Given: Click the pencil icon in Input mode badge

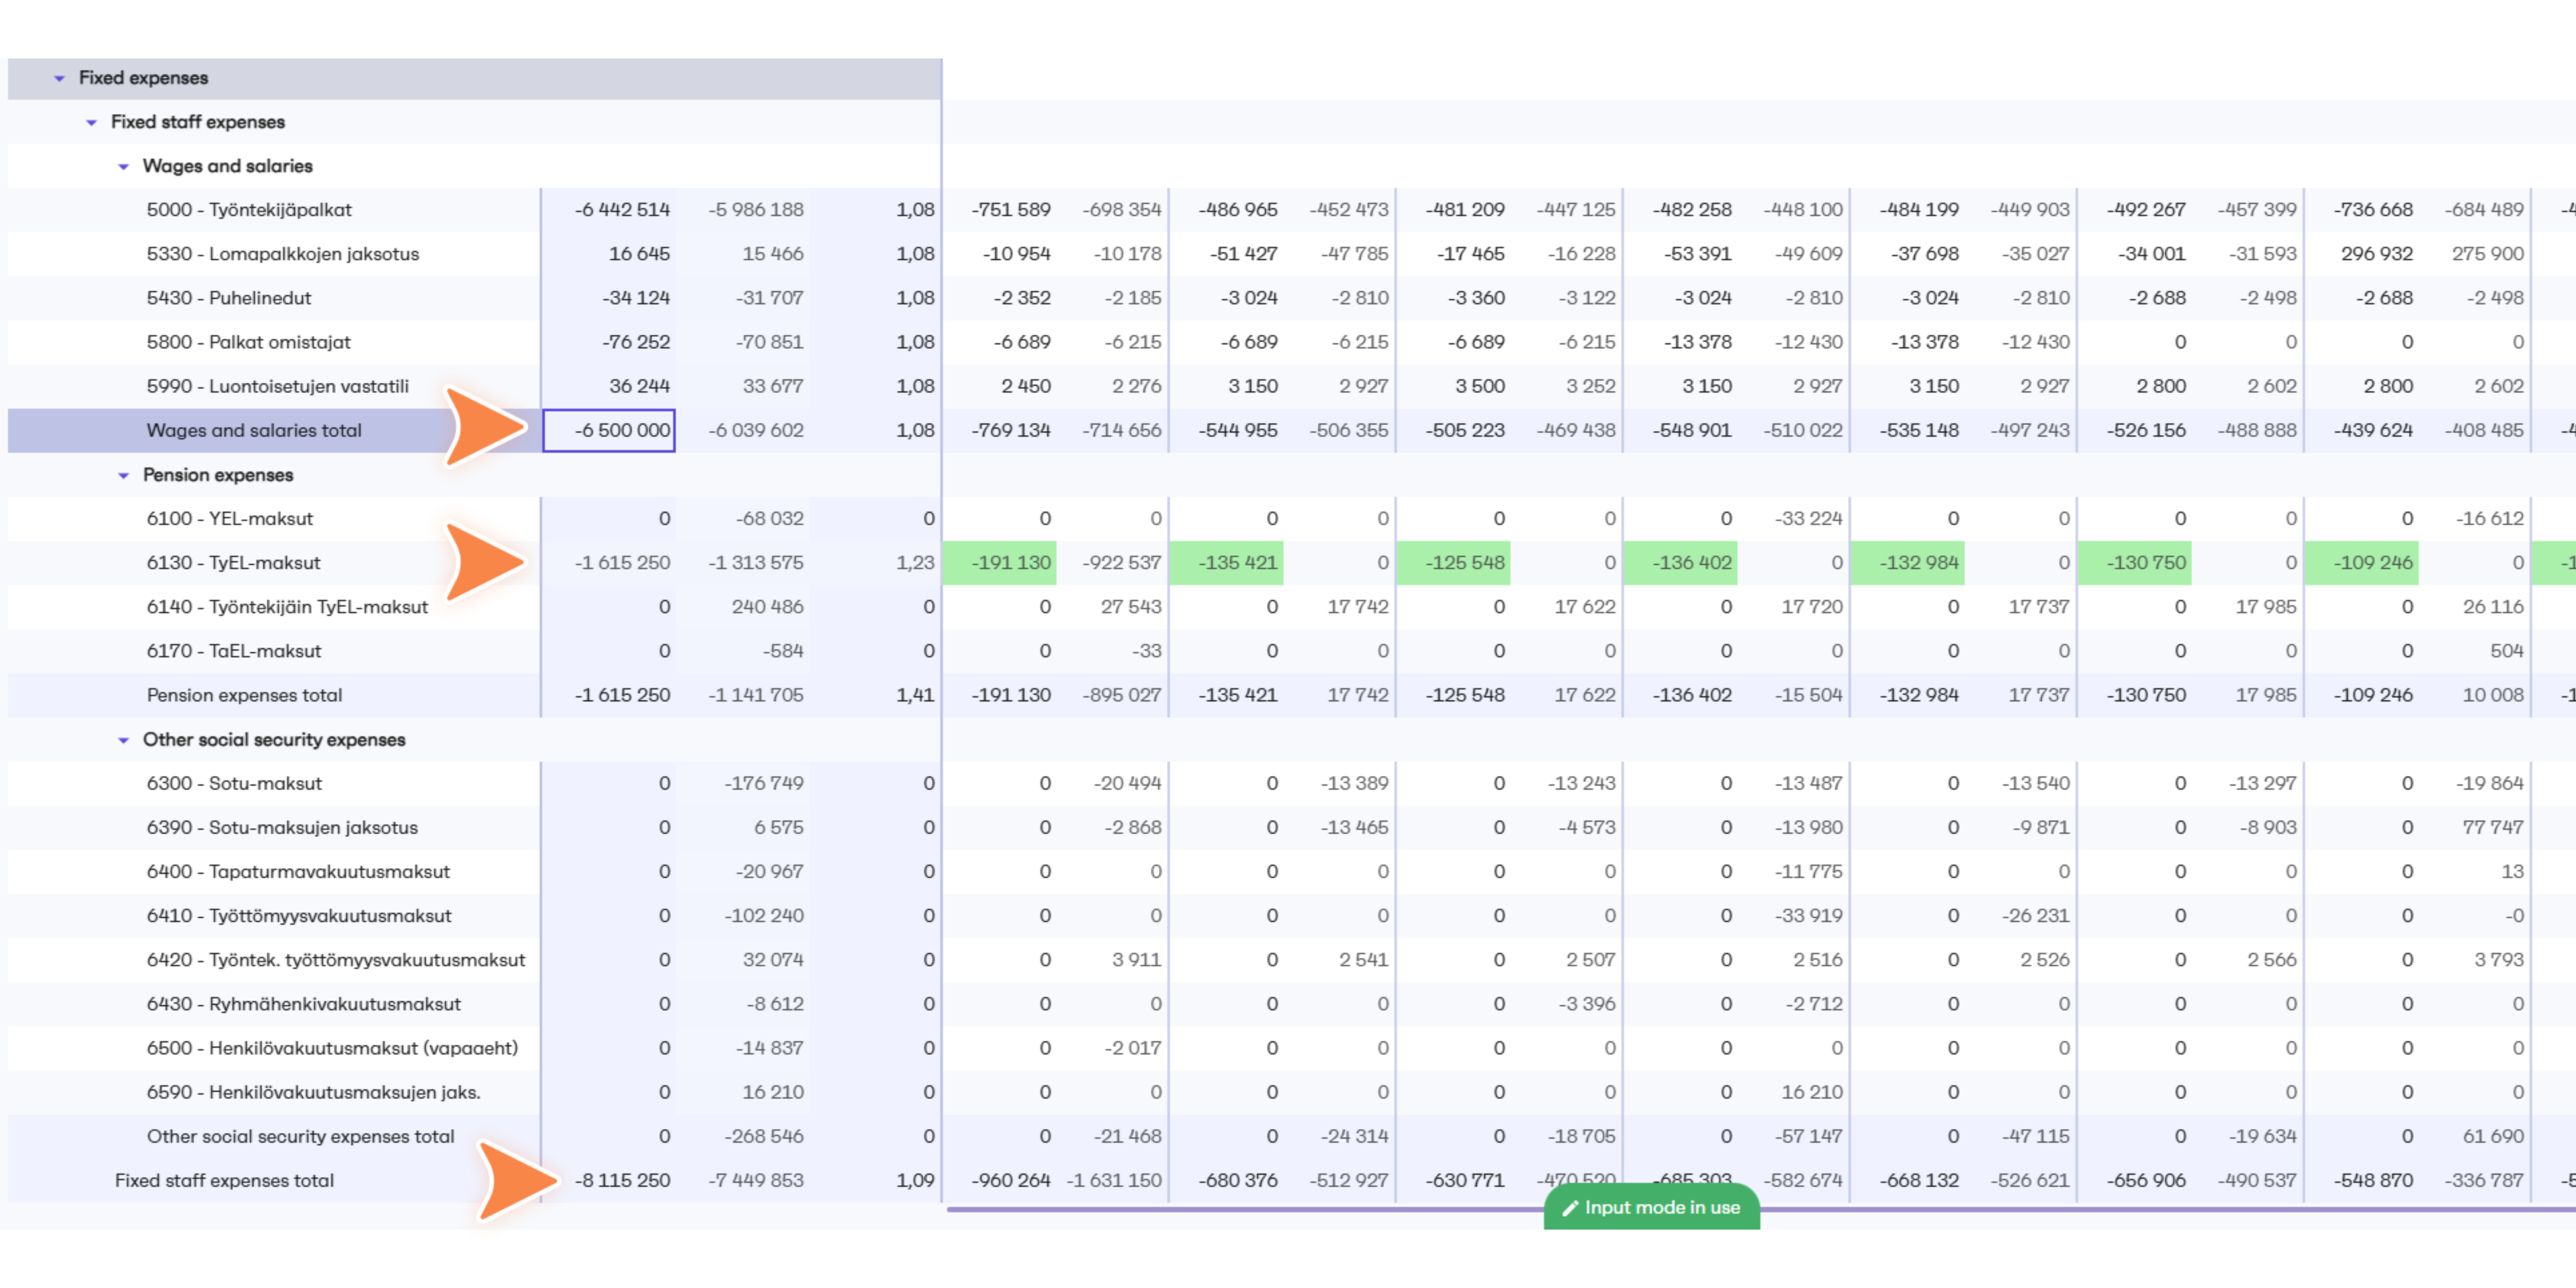Looking at the screenshot, I should click(x=1570, y=1208).
